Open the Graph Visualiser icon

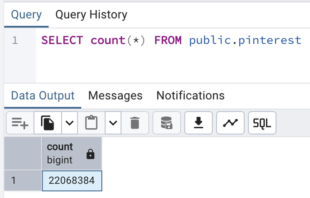[x=230, y=122]
